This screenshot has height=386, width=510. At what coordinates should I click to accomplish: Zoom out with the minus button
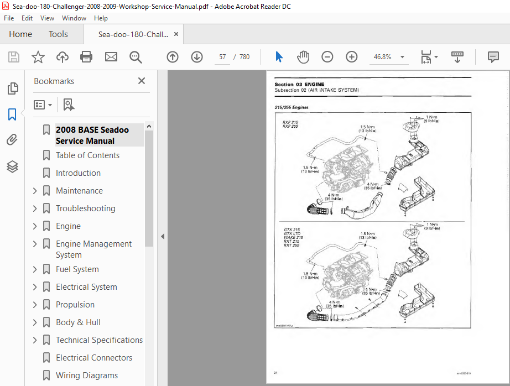(x=327, y=57)
